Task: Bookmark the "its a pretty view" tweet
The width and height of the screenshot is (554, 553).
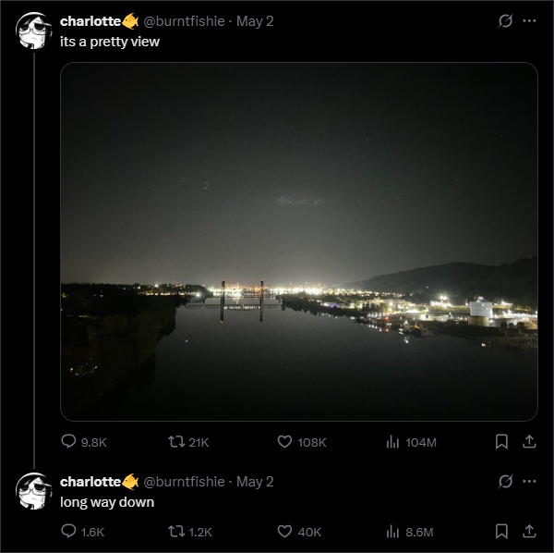Action: coord(501,441)
